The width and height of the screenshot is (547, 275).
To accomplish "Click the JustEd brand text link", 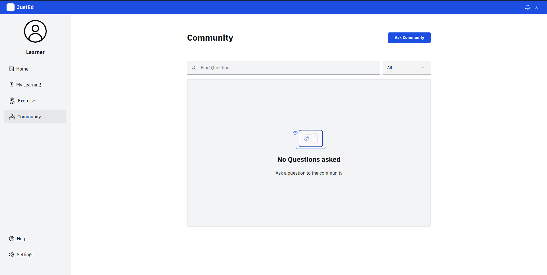I will point(25,7).
